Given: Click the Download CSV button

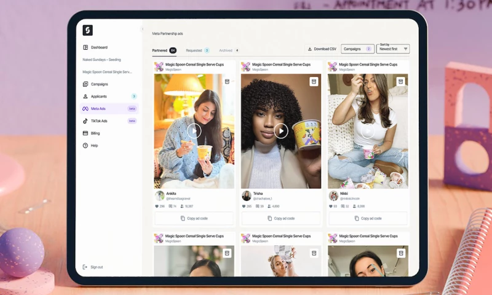Looking at the screenshot, I should [x=322, y=49].
